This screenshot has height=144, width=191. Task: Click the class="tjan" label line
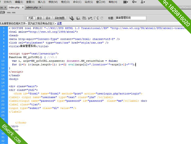click(x=25, y=105)
